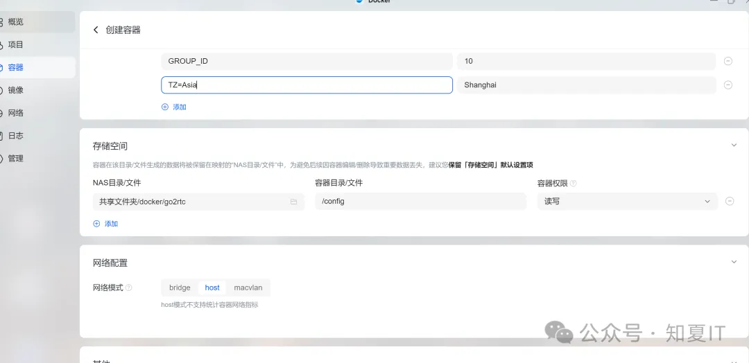Image resolution: width=749 pixels, height=363 pixels.
Task: Open 日志 in the sidebar
Action: 15,136
